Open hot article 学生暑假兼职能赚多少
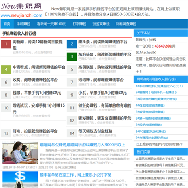The height and width of the screenshot is (188, 188). (x=160, y=172)
